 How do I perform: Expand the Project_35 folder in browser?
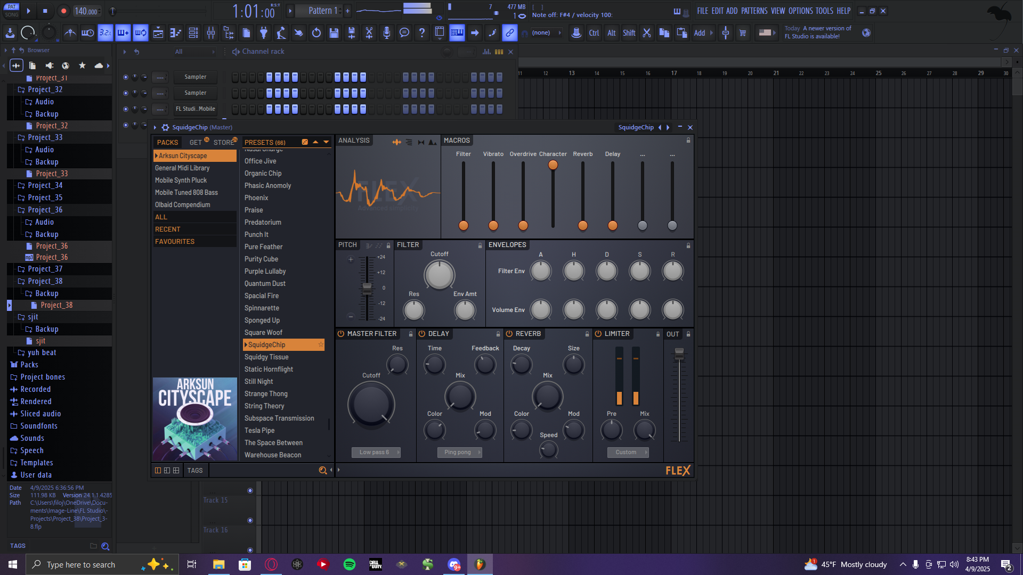point(45,198)
